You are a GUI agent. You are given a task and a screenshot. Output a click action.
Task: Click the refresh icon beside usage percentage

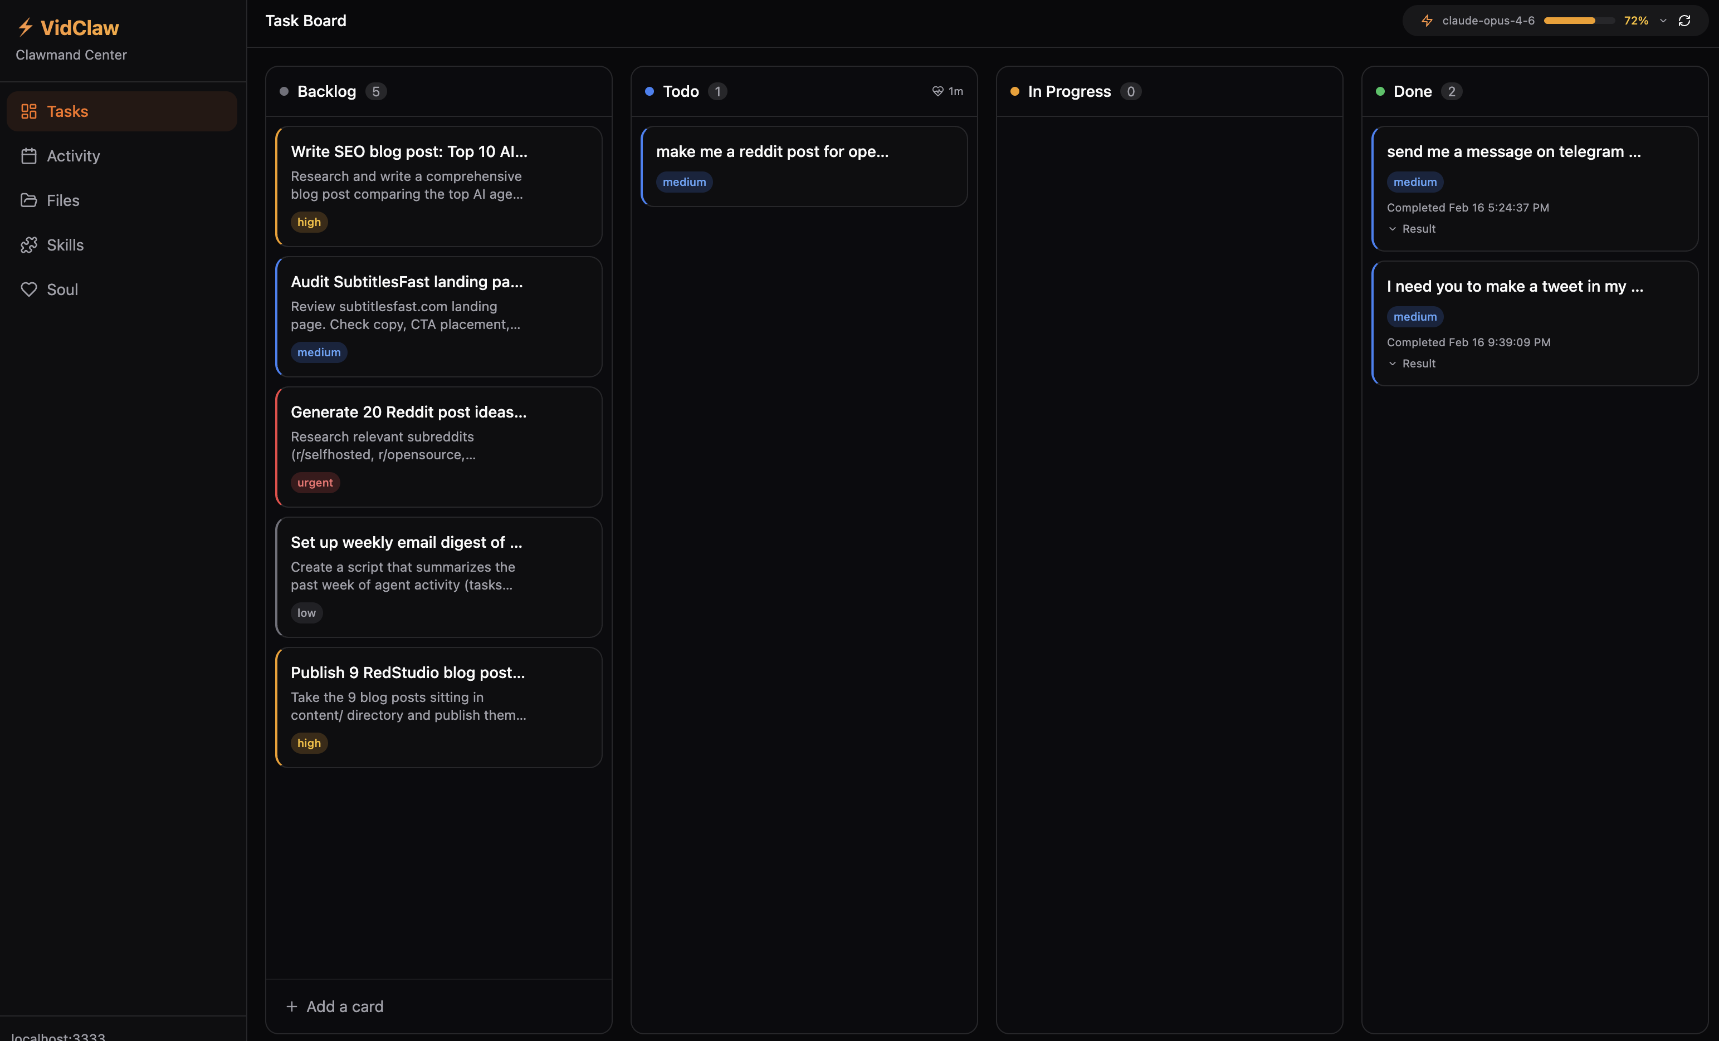point(1685,21)
